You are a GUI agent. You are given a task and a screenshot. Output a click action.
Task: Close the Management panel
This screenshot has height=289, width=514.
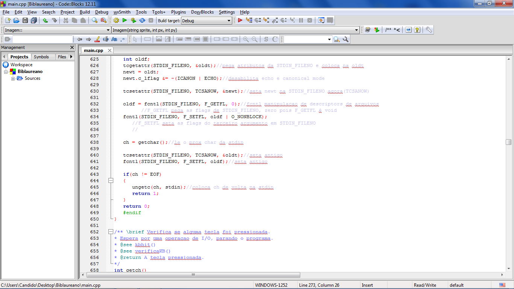[x=72, y=47]
